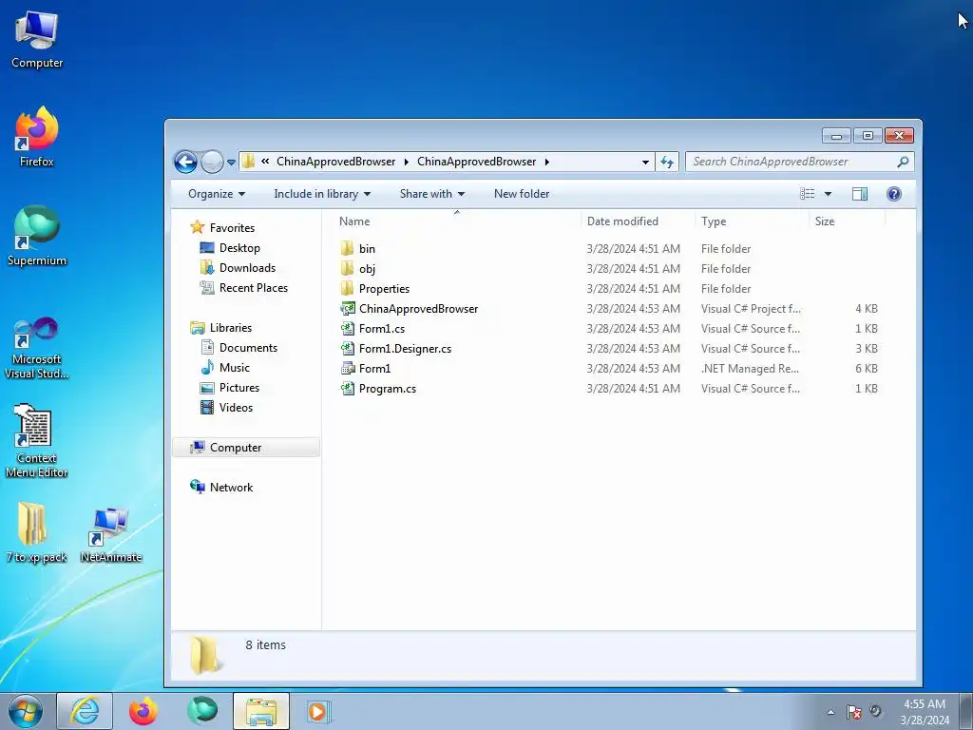Open Videos library

(236, 407)
